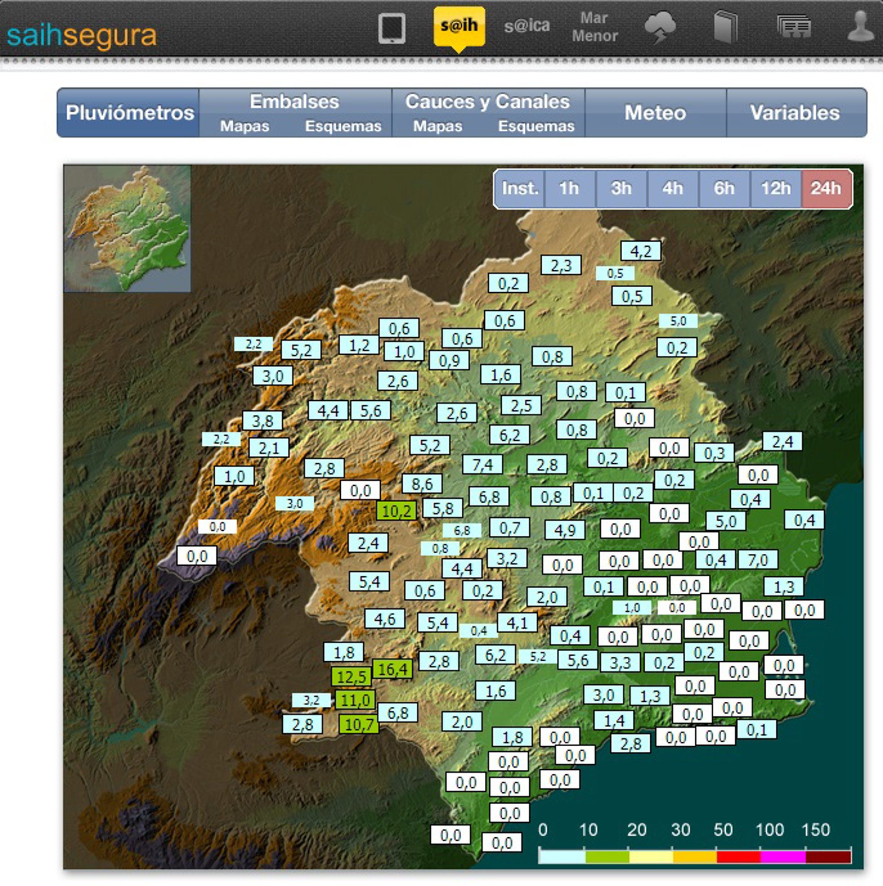
Task: Select the 12h accumulation period
Action: click(775, 188)
